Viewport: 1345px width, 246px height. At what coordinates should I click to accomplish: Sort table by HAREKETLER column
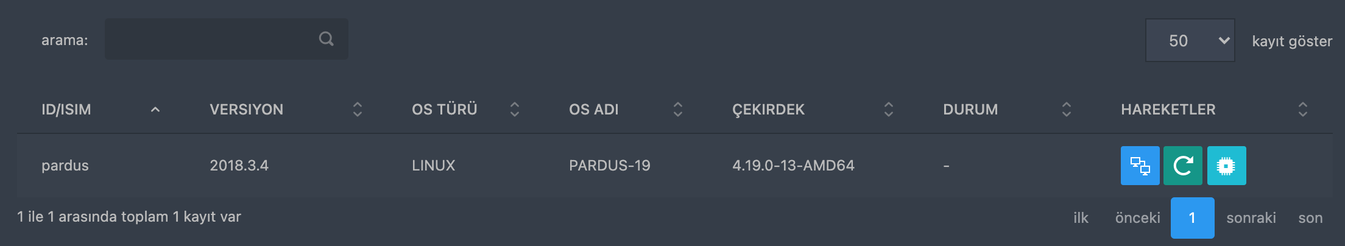pos(1303,110)
